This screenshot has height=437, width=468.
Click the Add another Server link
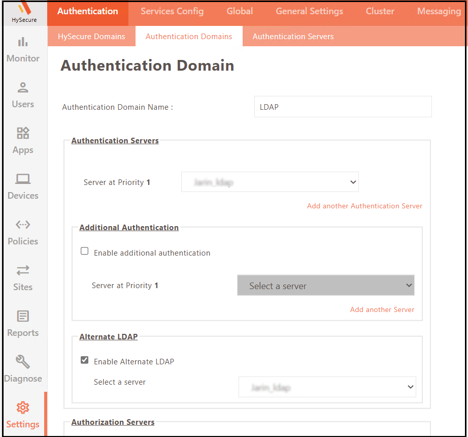[x=382, y=309]
